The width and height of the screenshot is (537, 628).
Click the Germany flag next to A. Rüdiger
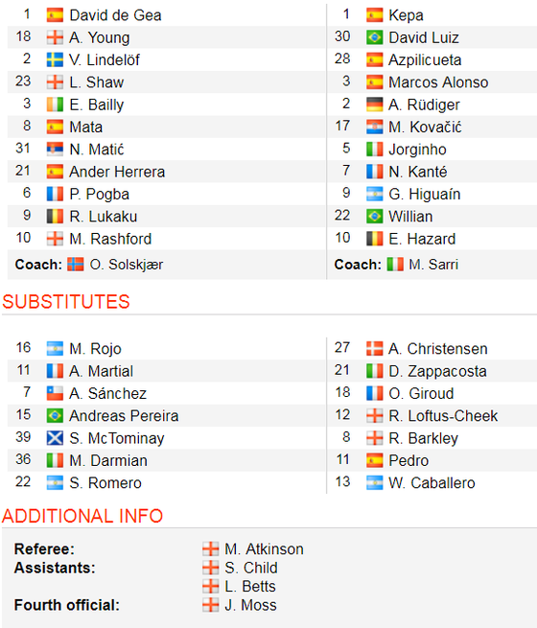[x=374, y=105]
